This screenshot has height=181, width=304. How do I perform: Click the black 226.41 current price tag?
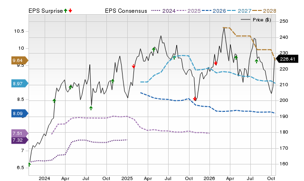pos(287,59)
